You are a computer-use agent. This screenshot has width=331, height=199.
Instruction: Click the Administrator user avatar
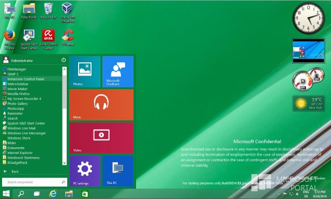[x=6, y=60]
